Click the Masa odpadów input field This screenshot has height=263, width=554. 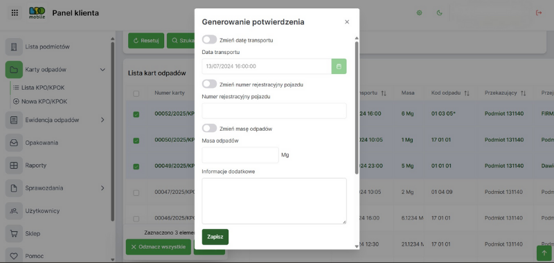tap(240, 155)
